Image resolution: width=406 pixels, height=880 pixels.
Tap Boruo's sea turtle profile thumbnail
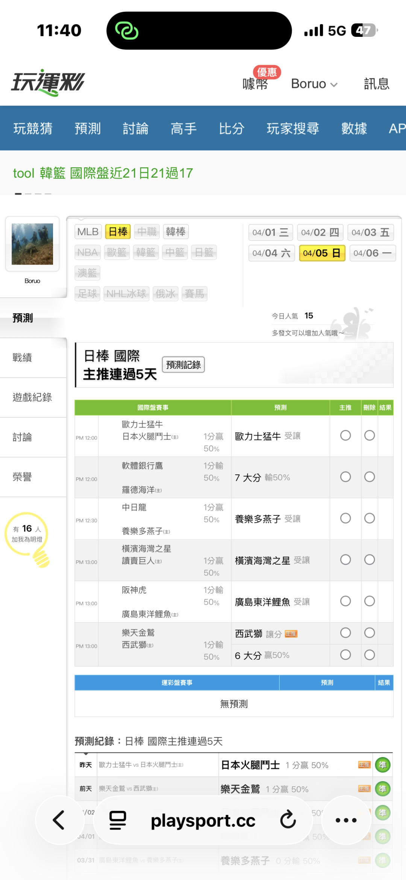(x=32, y=244)
